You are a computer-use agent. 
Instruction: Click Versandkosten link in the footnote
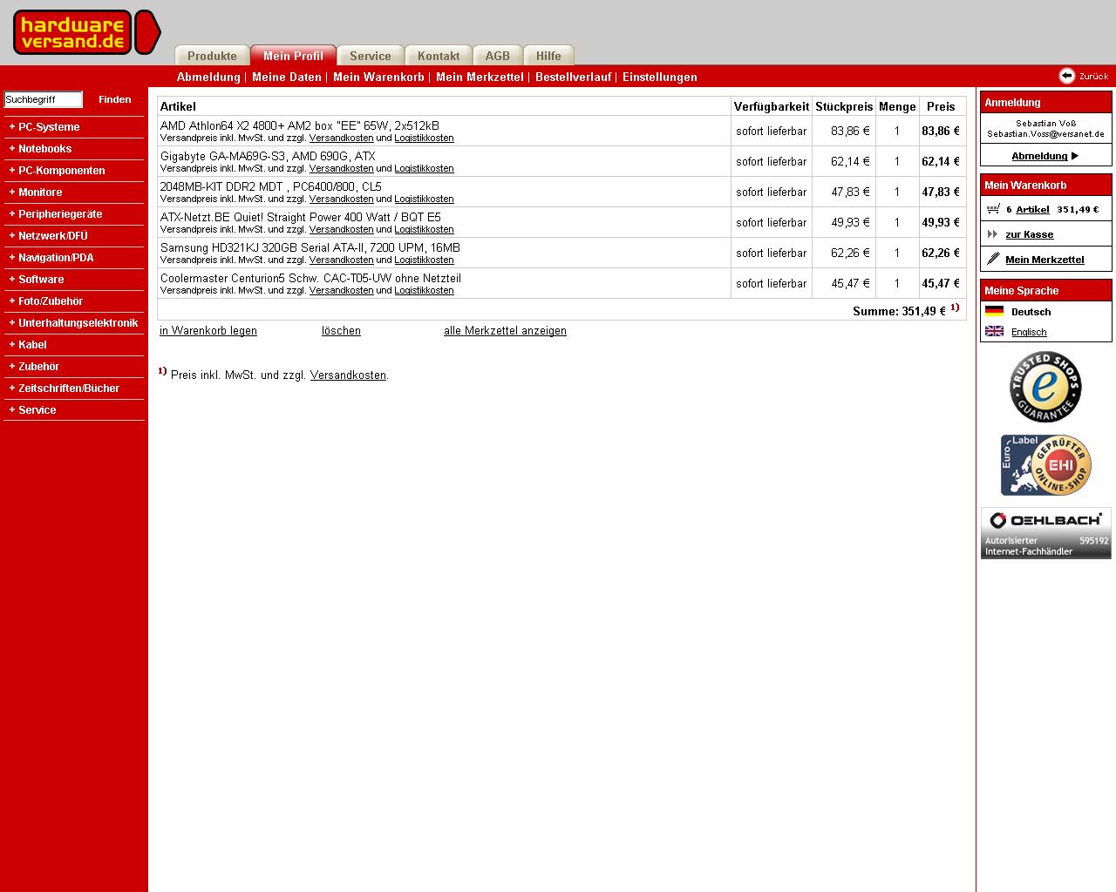pos(348,375)
